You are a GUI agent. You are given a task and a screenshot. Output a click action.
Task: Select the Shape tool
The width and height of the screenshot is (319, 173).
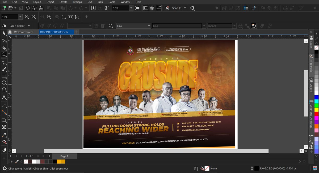click(4, 40)
